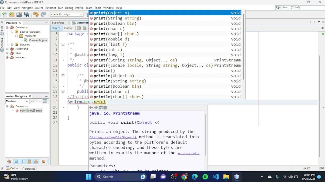This screenshot has width=325, height=182.
Task: Collapse the comments package node
Action: click(x=16, y=36)
